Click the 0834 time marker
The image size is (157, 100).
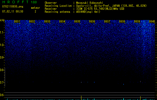62,21
